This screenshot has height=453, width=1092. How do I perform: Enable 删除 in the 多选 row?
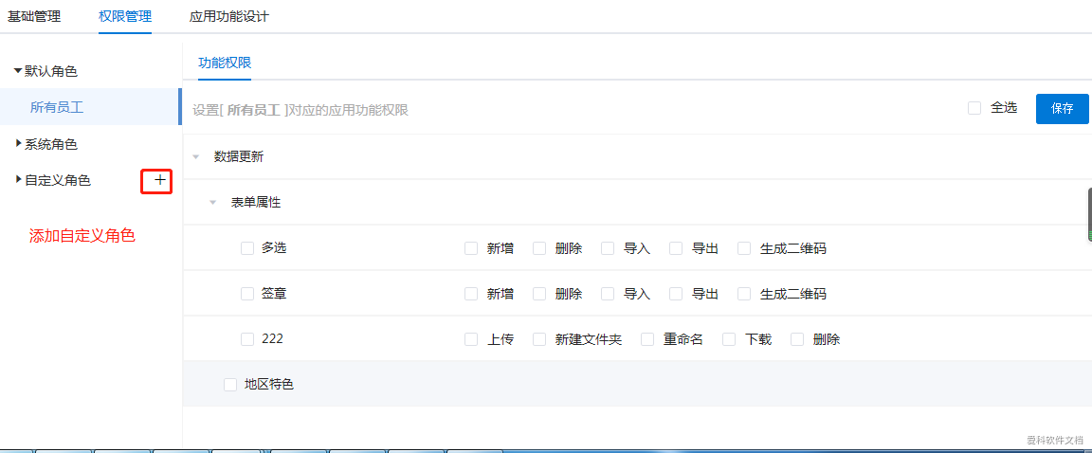(x=539, y=248)
